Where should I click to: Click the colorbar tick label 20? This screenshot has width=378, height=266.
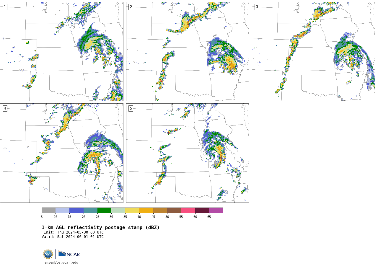click(84, 217)
